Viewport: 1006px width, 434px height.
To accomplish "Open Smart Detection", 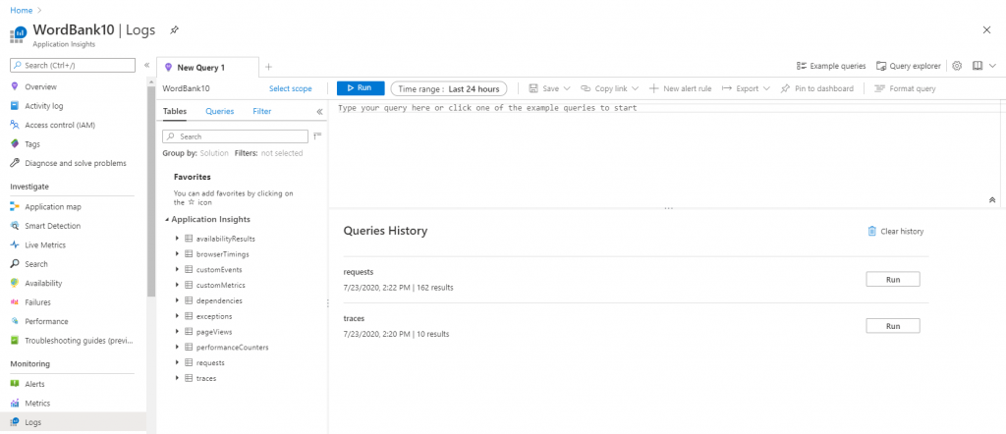I will click(x=53, y=226).
